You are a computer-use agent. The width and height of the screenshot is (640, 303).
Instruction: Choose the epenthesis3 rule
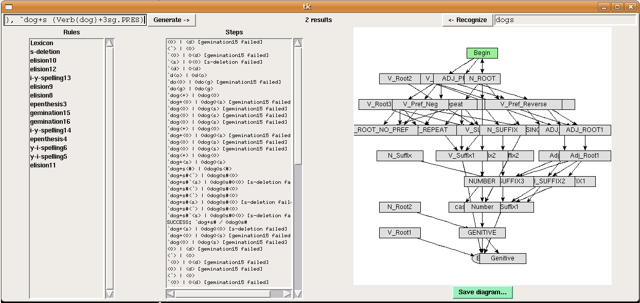click(x=48, y=104)
